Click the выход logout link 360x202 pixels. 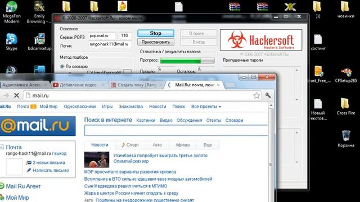point(60,153)
